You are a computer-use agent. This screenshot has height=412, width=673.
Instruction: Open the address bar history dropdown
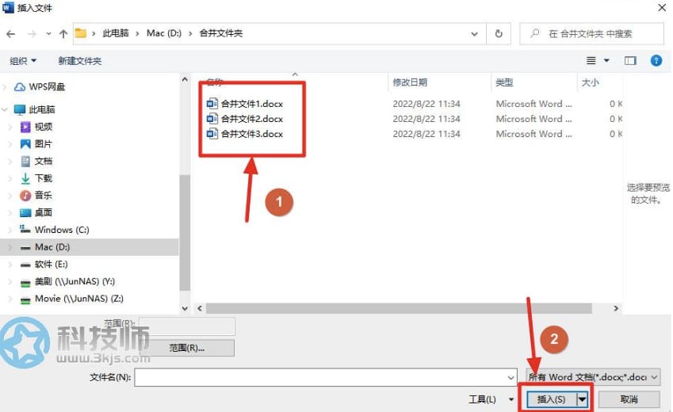474,33
